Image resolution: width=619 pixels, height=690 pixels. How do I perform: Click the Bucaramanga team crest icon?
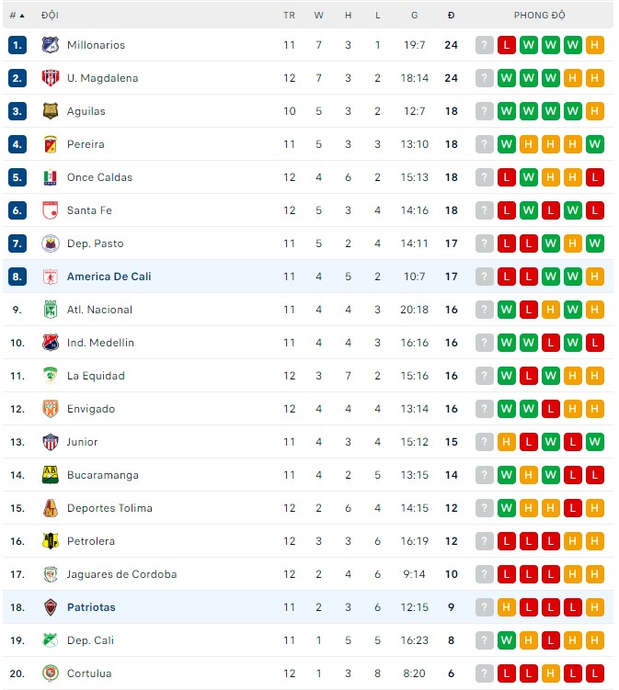[x=51, y=475]
